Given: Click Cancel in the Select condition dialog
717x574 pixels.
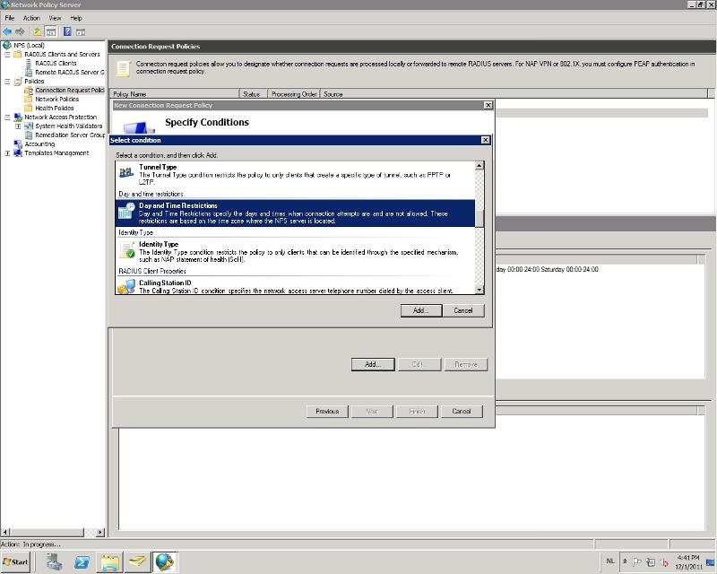Looking at the screenshot, I should (x=463, y=310).
